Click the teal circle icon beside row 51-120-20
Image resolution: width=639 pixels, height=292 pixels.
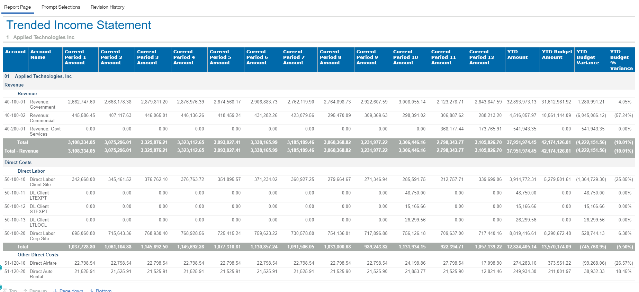click(x=1, y=268)
